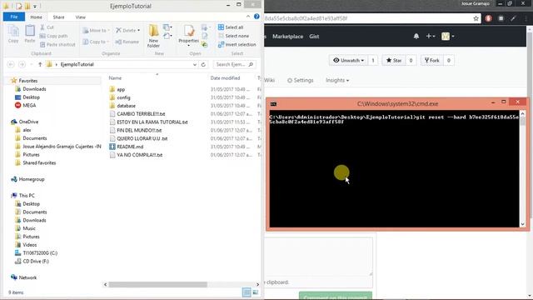Click Invert selection in ribbon

(x=237, y=44)
